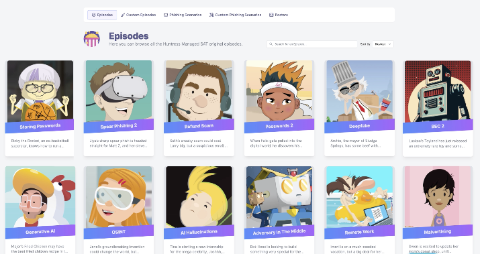Screen dimensions: 480x254
Task: Open the AI Hallucinations episode
Action: [x=199, y=210]
